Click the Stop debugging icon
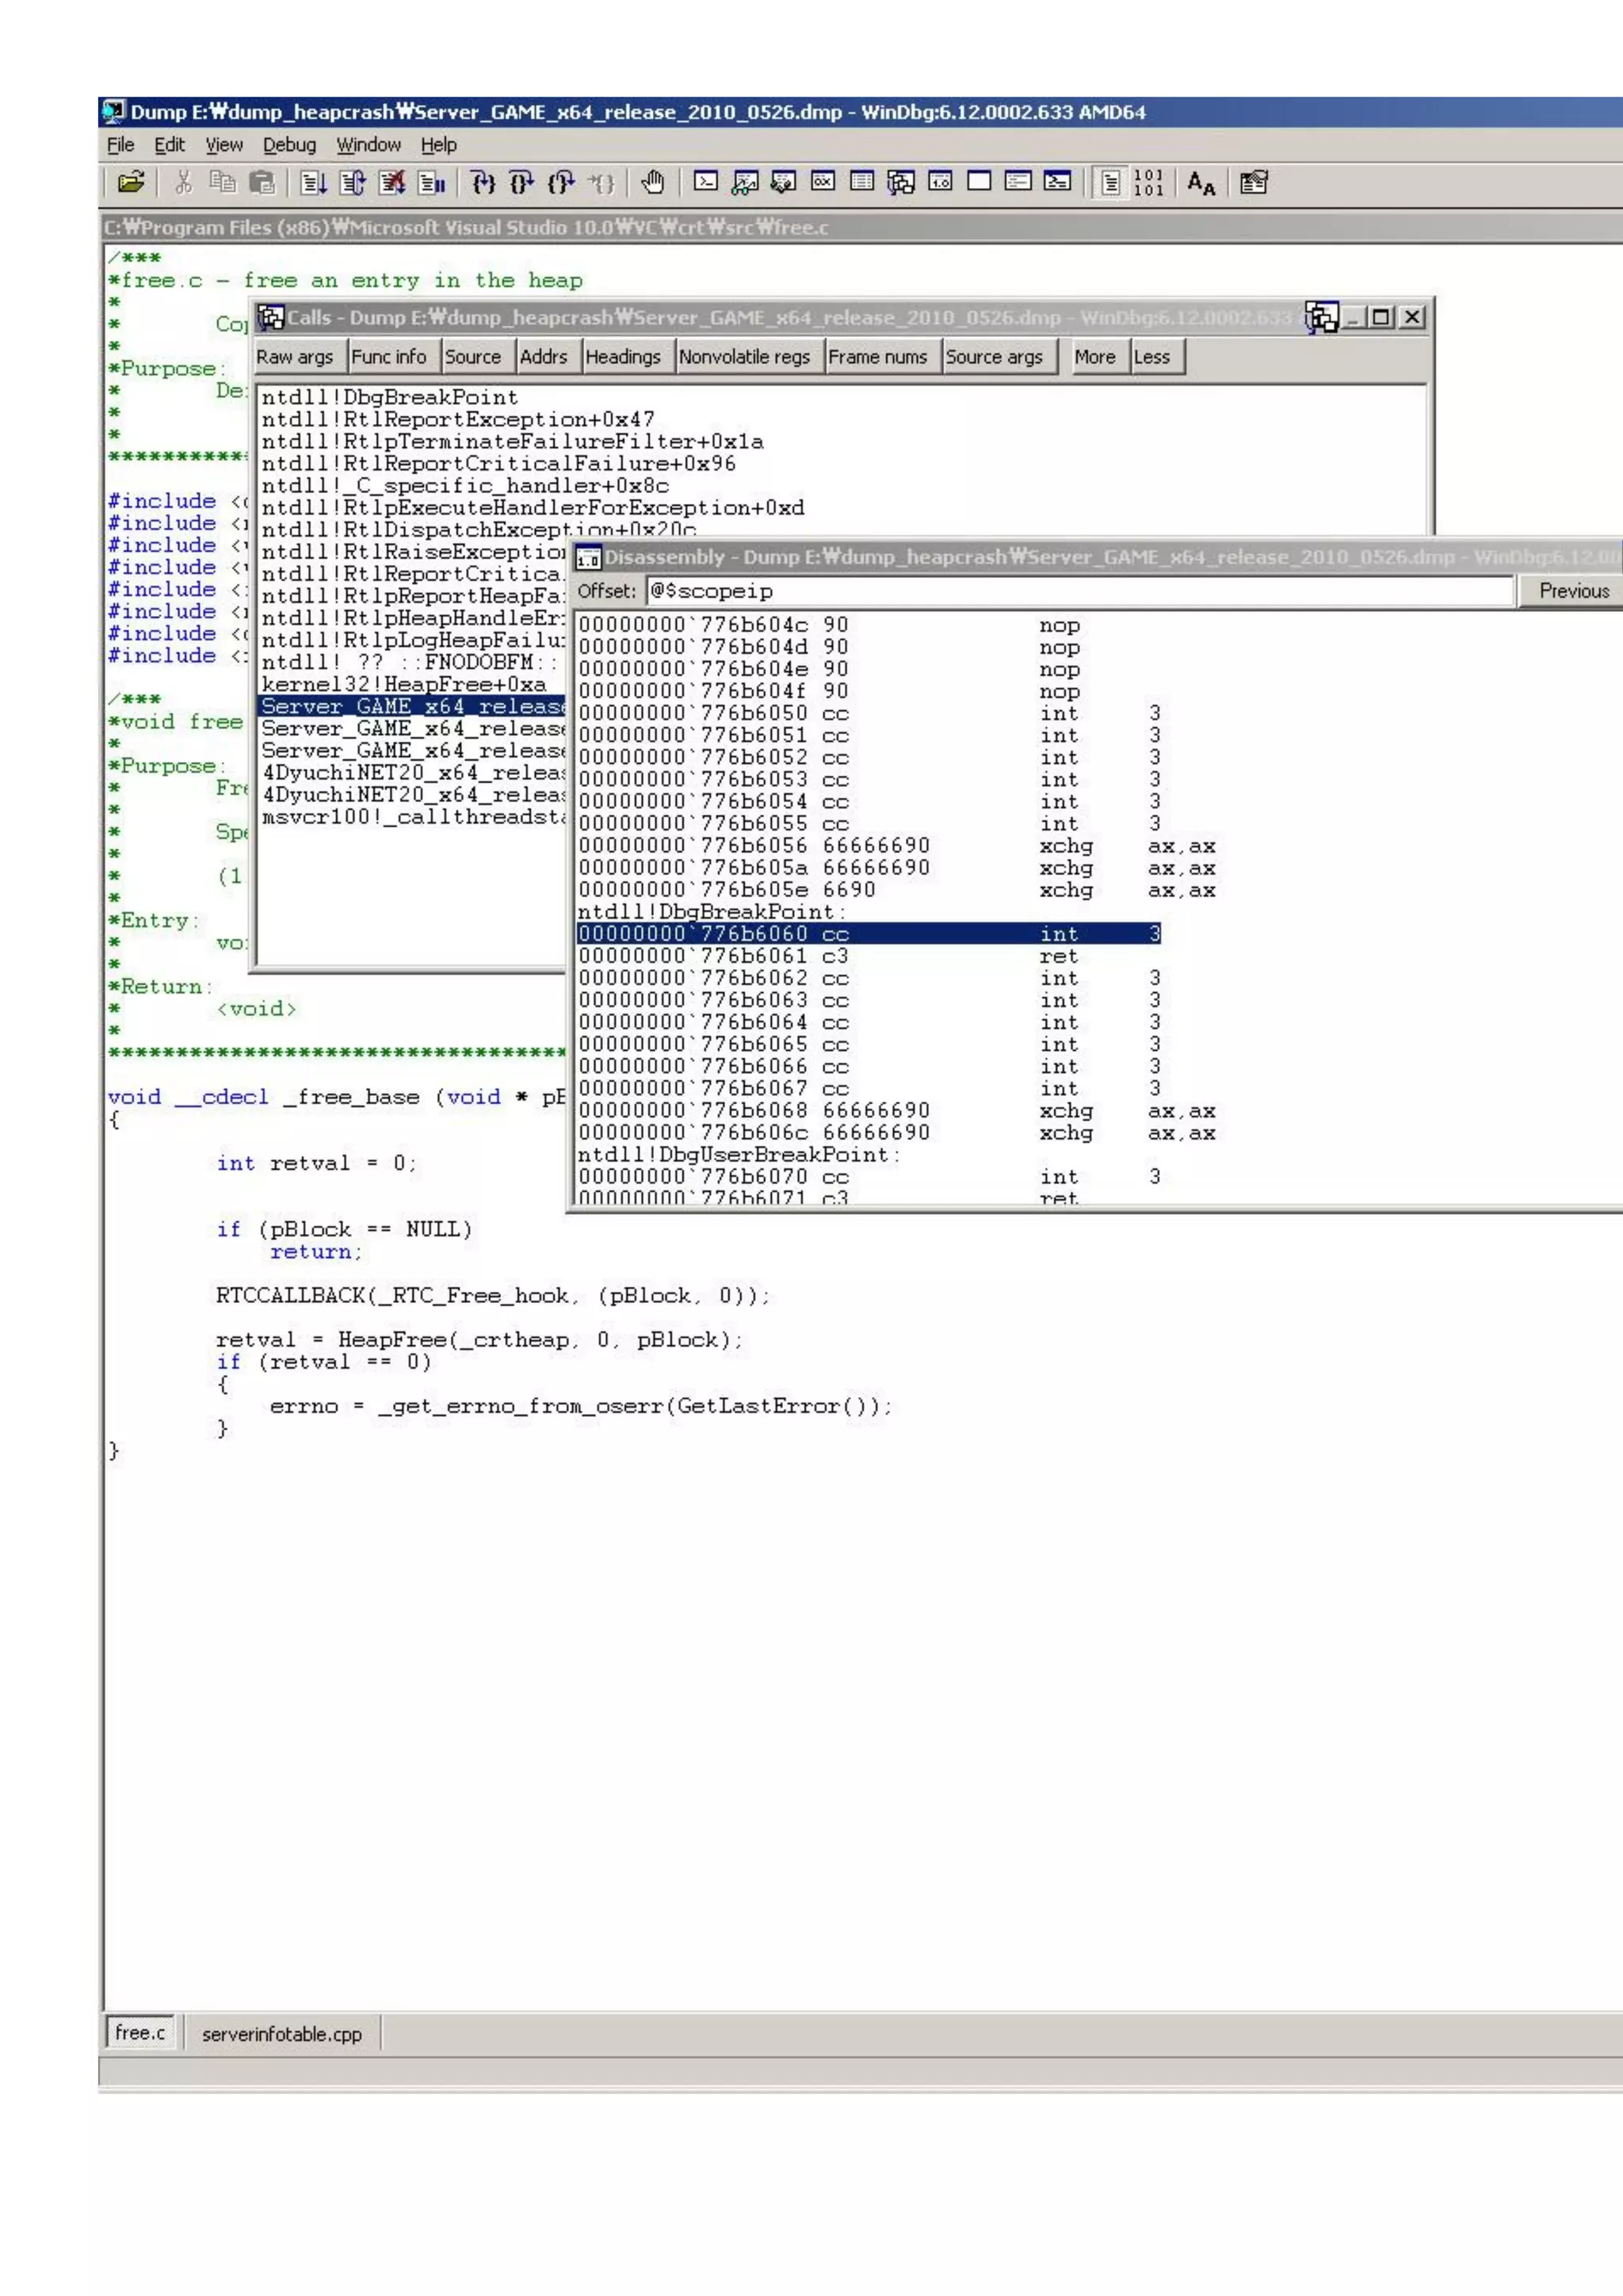 point(392,182)
